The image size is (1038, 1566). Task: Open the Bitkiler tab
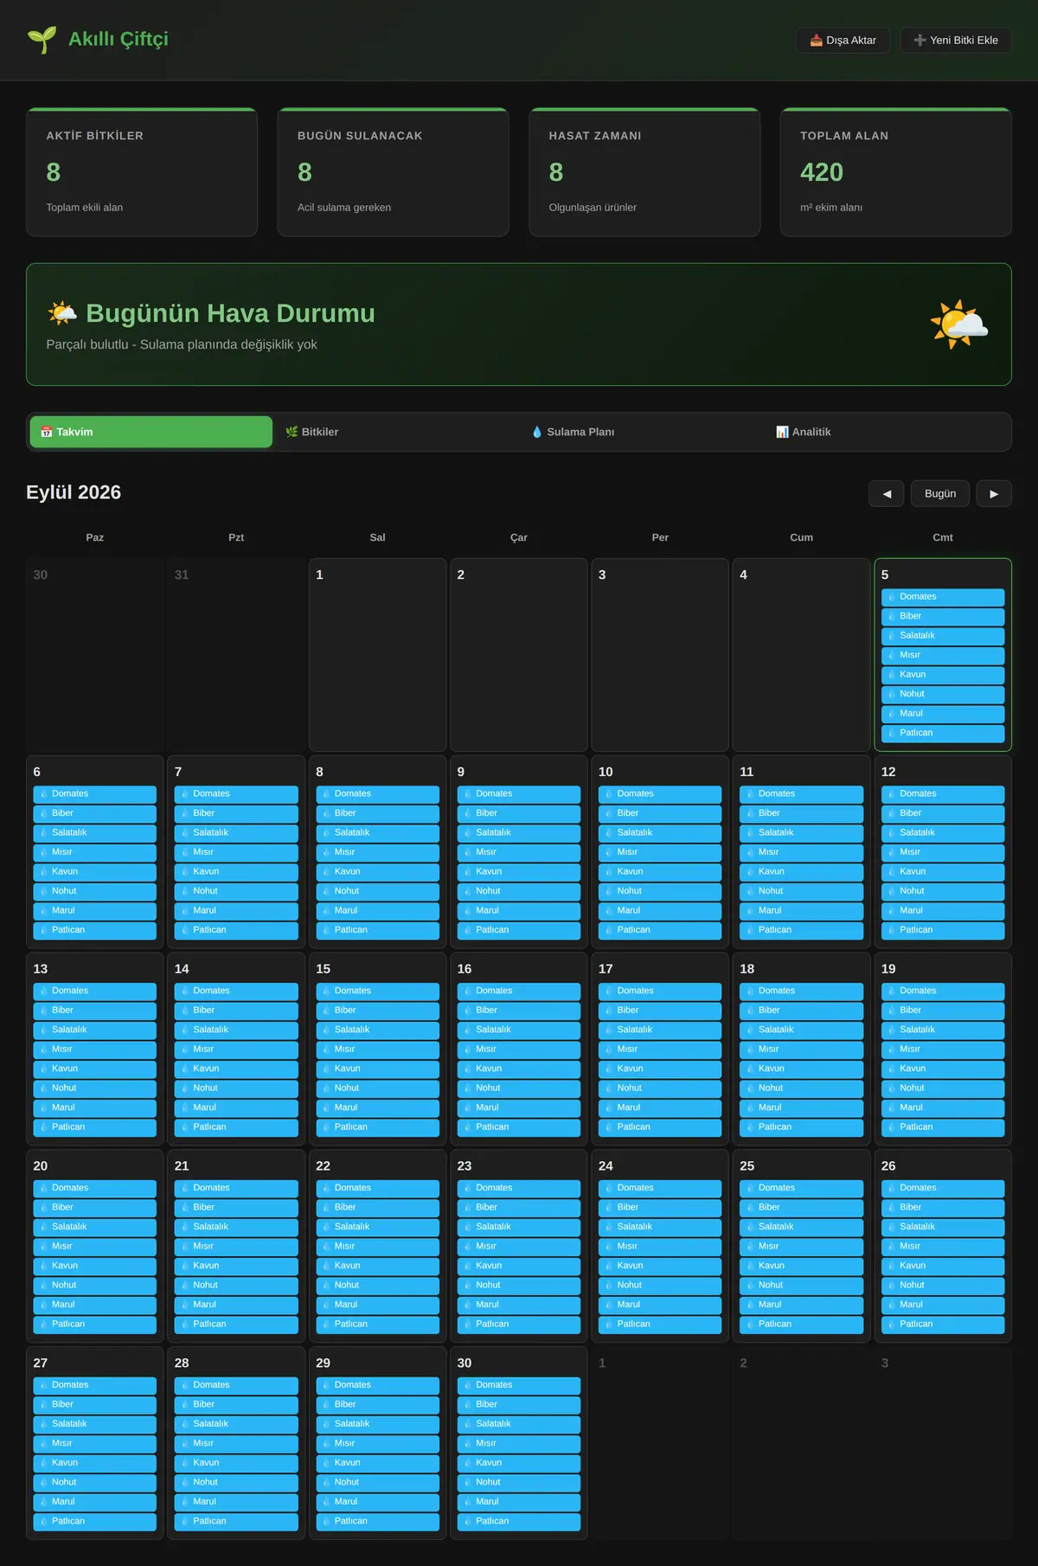(396, 432)
